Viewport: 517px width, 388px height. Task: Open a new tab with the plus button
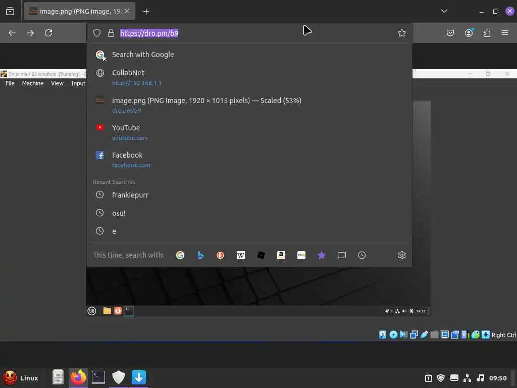coord(146,12)
